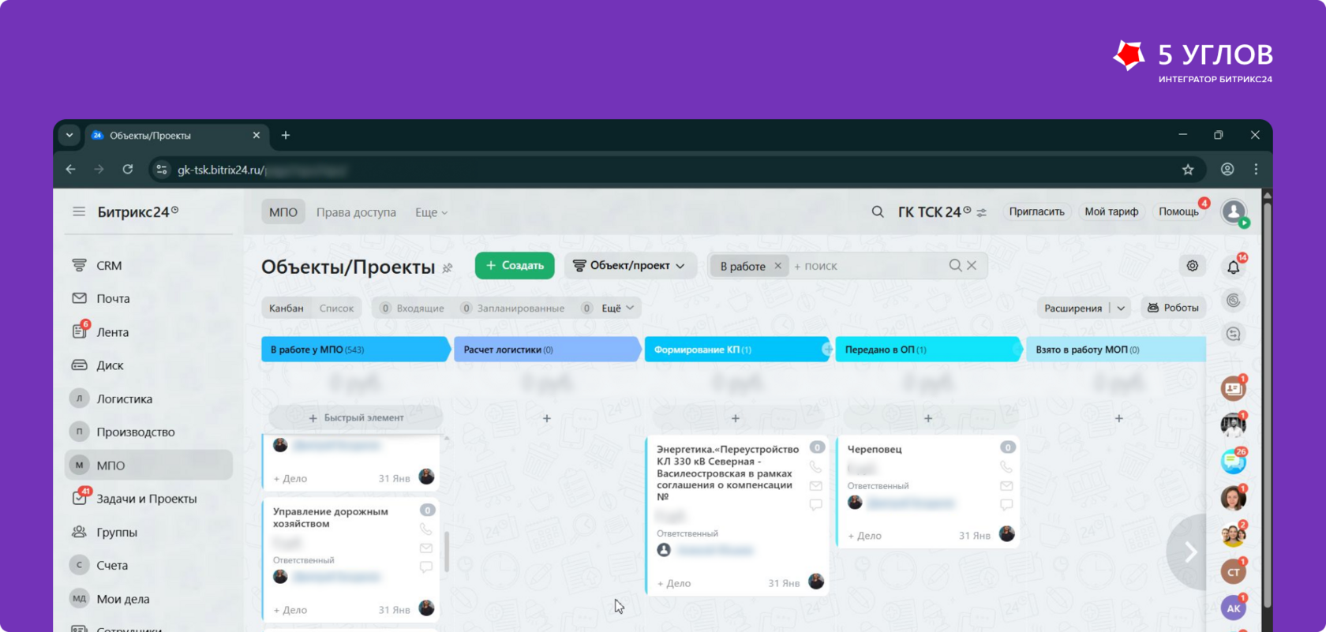The width and height of the screenshot is (1326, 632).
Task: Open the Череповец card title
Action: pos(875,450)
